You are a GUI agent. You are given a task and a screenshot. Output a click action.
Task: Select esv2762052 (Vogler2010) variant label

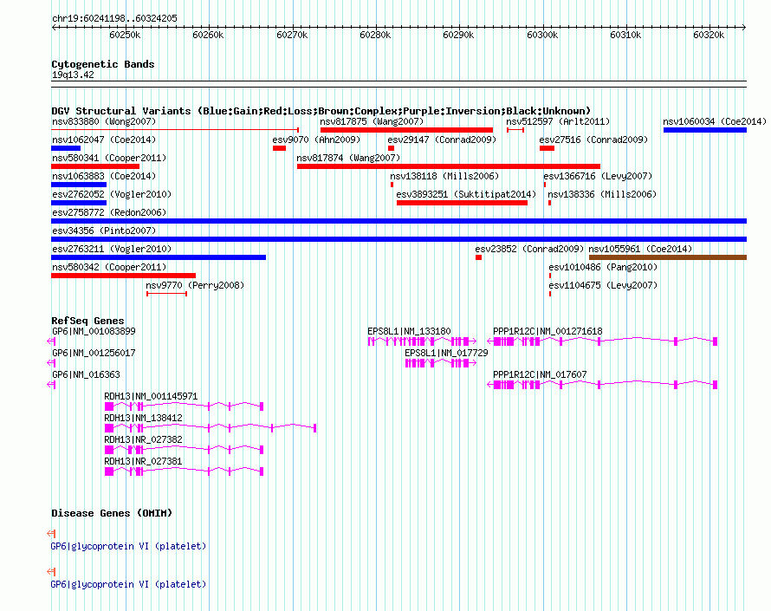coord(112,194)
